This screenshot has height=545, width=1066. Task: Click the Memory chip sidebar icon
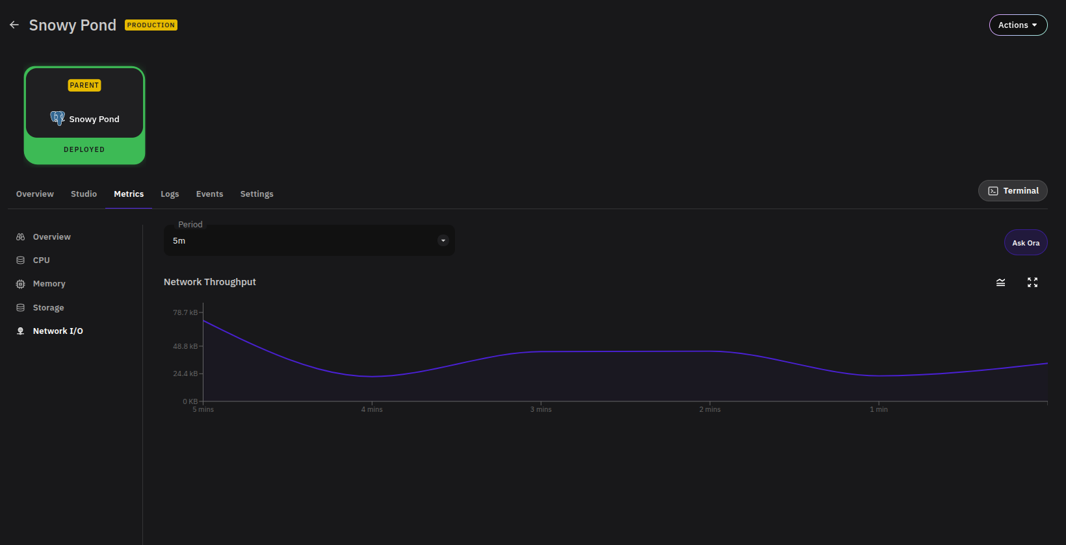pyautogui.click(x=20, y=284)
